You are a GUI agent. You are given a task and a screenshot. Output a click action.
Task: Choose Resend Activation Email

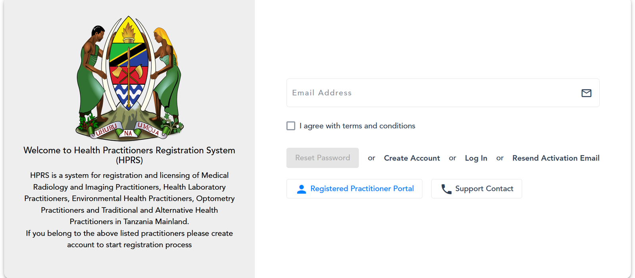[556, 158]
